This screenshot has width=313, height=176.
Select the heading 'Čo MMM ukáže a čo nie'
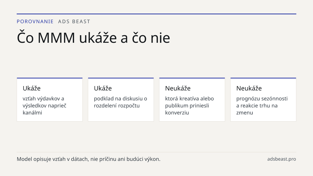tap(93, 38)
